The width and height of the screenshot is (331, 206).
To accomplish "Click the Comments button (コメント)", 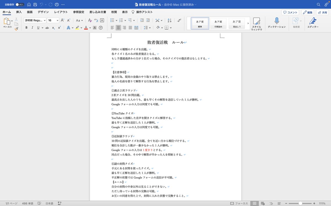I will tap(290, 12).
